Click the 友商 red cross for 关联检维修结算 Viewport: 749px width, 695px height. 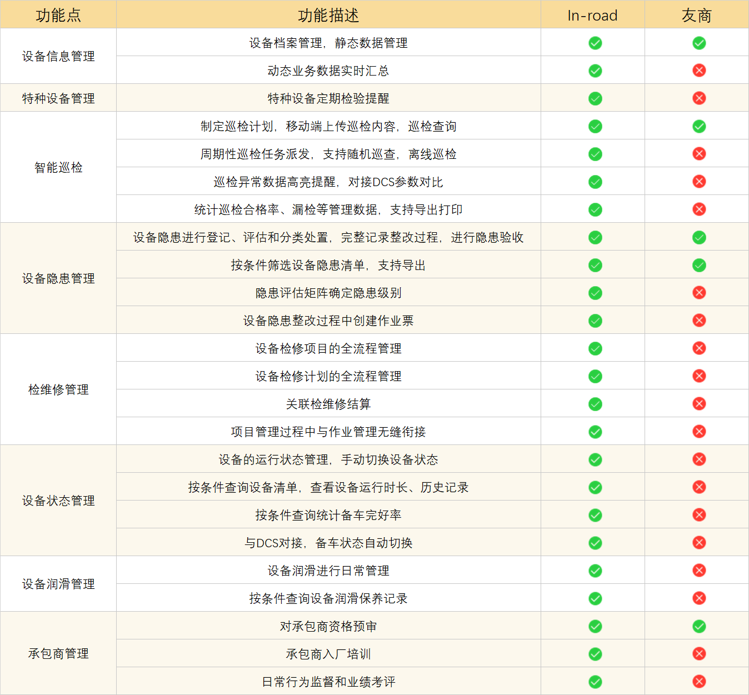coord(699,404)
